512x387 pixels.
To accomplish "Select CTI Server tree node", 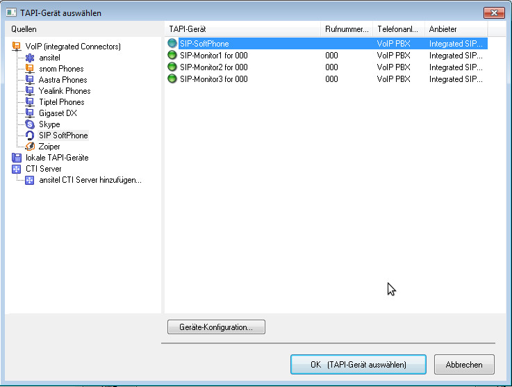I will click(44, 169).
